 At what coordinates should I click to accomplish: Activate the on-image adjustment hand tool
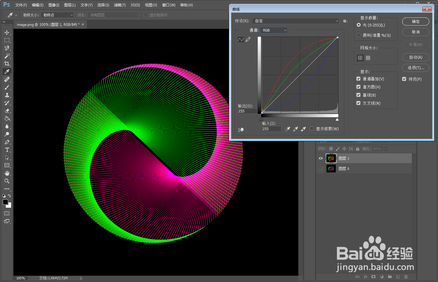[241, 130]
